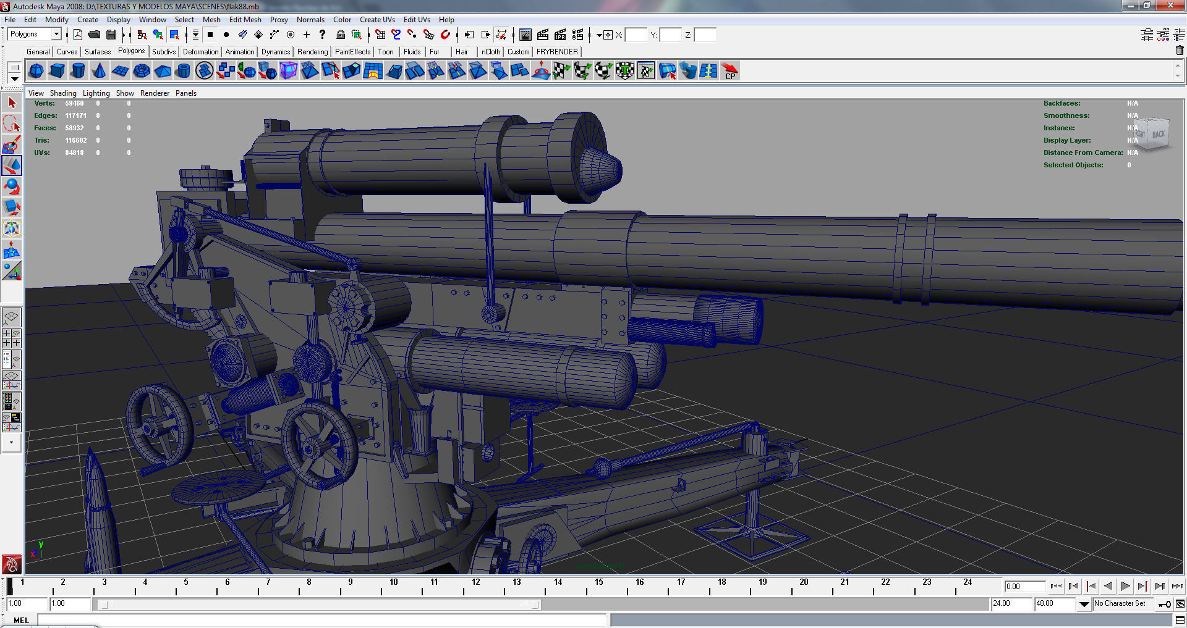Open the viewport Shading menu
Screen dimensions: 1187x628
(63, 93)
